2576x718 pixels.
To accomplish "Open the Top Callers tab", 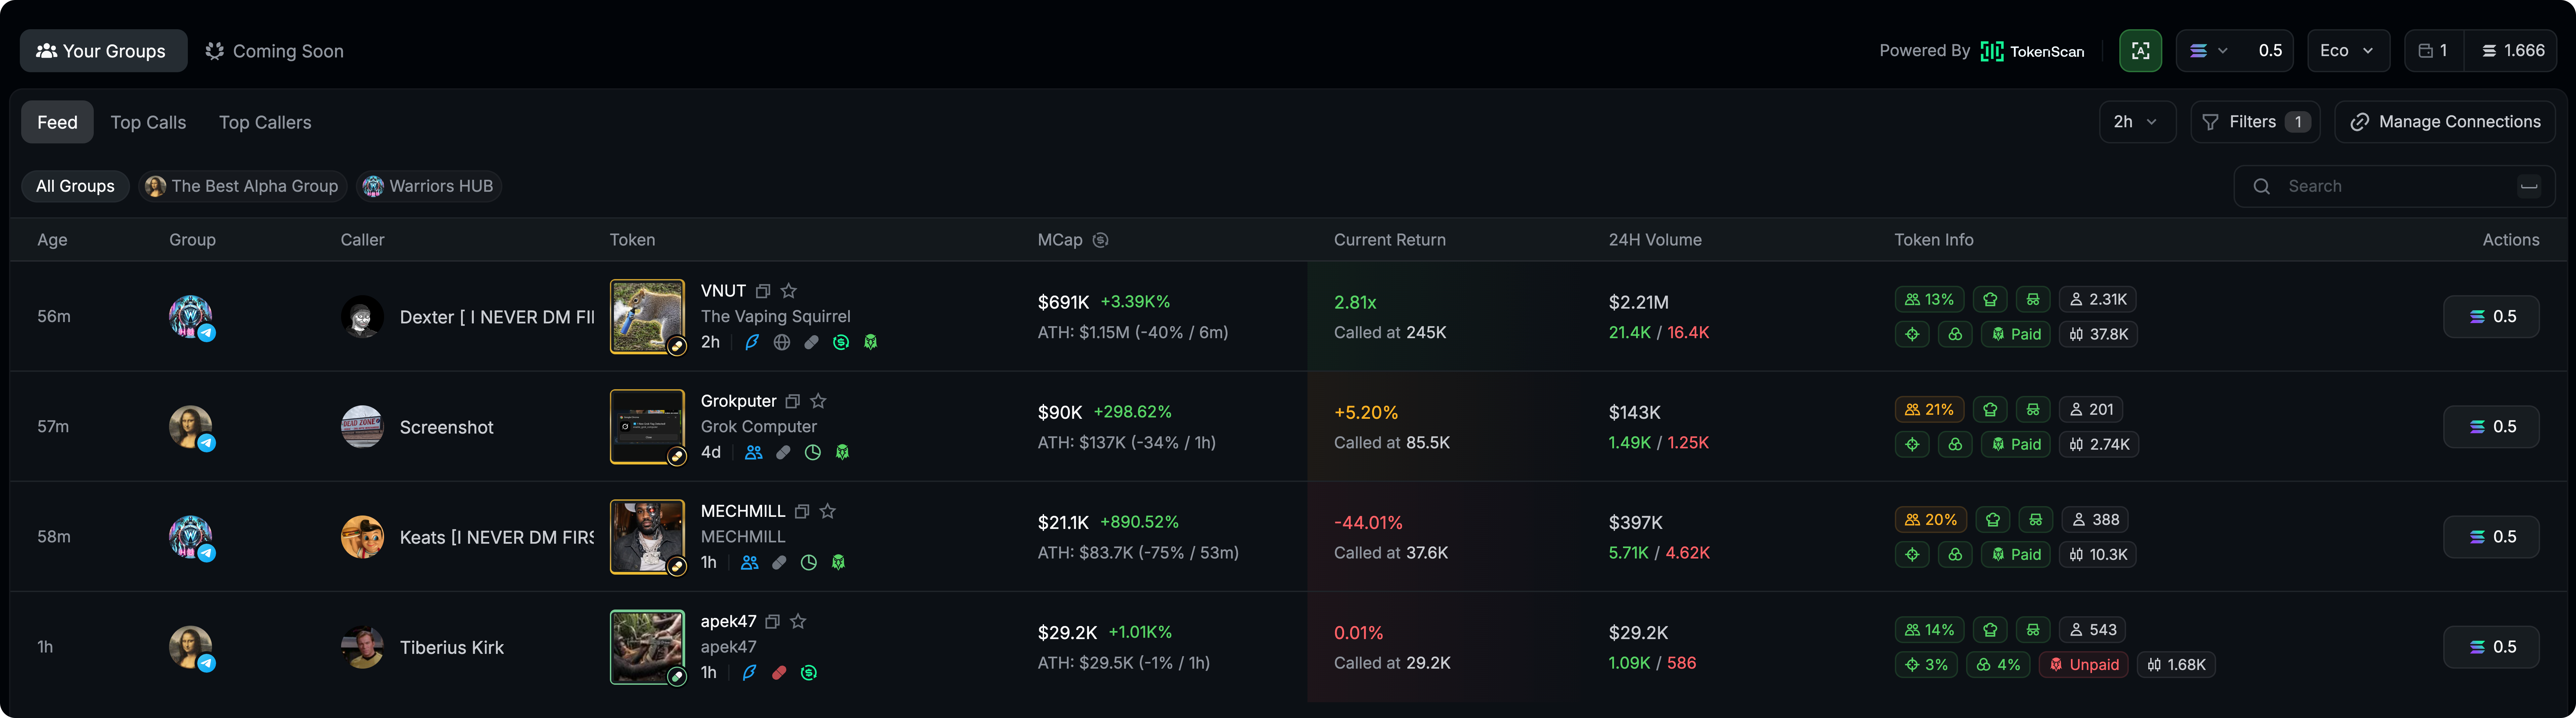I will point(265,122).
